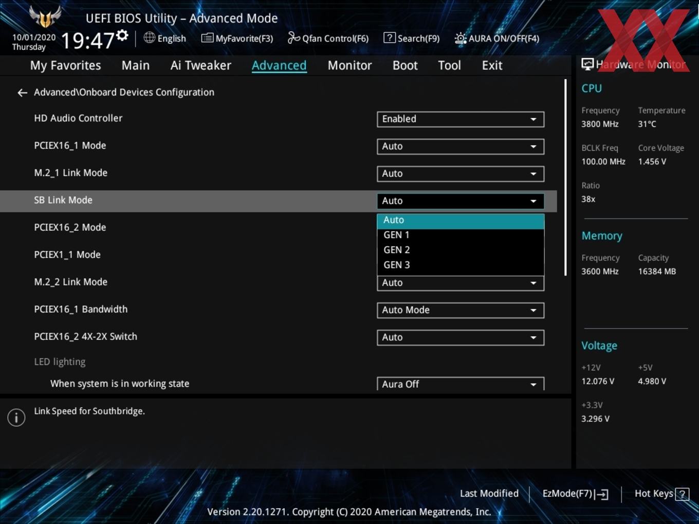
Task: Open the Aura Off working state dropdown
Action: [461, 384]
